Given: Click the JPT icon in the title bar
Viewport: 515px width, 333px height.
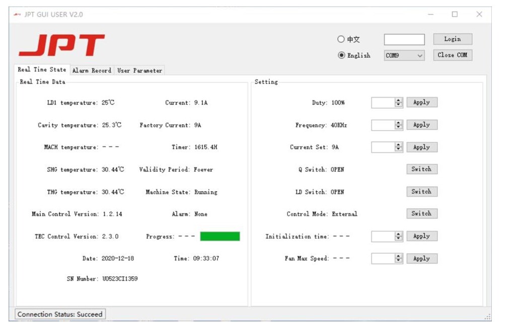Looking at the screenshot, I should point(17,15).
